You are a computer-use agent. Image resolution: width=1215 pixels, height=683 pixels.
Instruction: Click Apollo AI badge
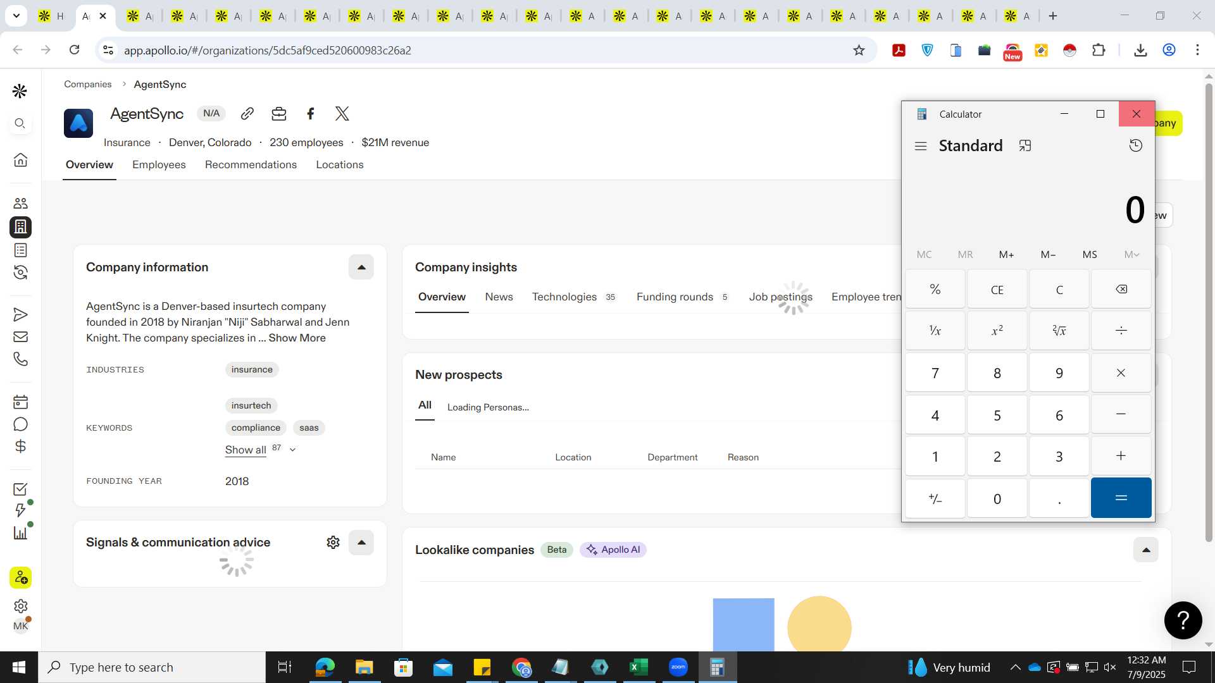pos(613,550)
